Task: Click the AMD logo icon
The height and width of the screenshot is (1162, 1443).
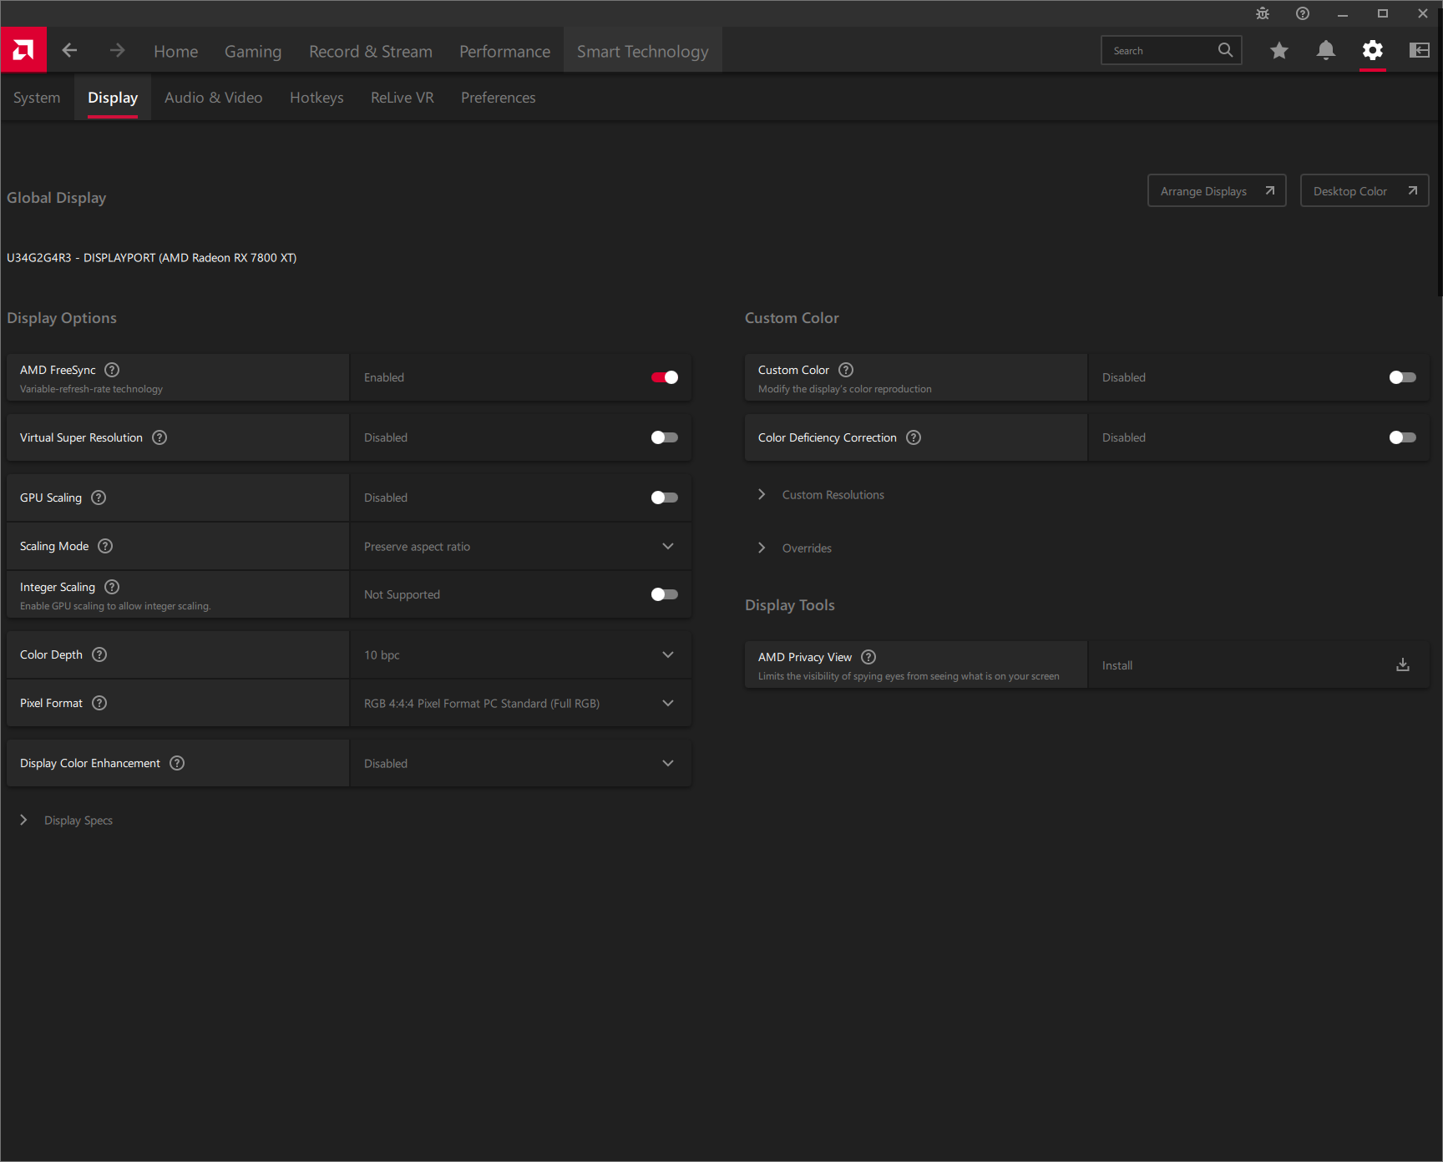Action: (x=23, y=50)
